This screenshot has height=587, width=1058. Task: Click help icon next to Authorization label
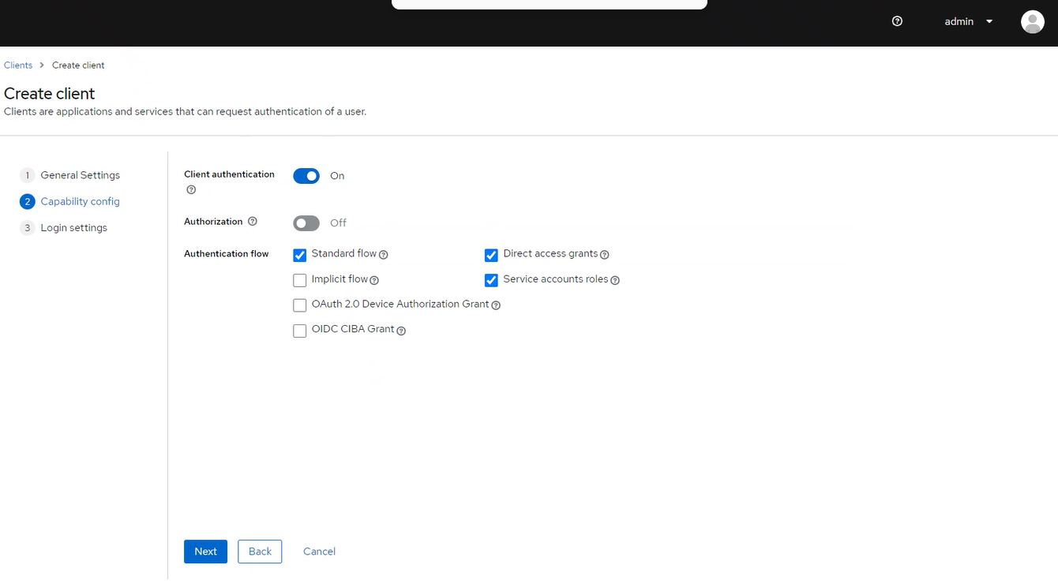253,222
